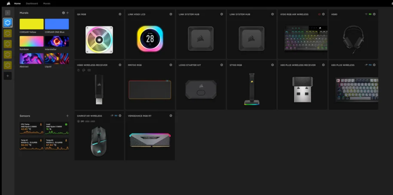This screenshot has width=393, height=195.
Task: Open settings gear for K65 PLUS WIRELESS keyboard
Action: [x=374, y=65]
